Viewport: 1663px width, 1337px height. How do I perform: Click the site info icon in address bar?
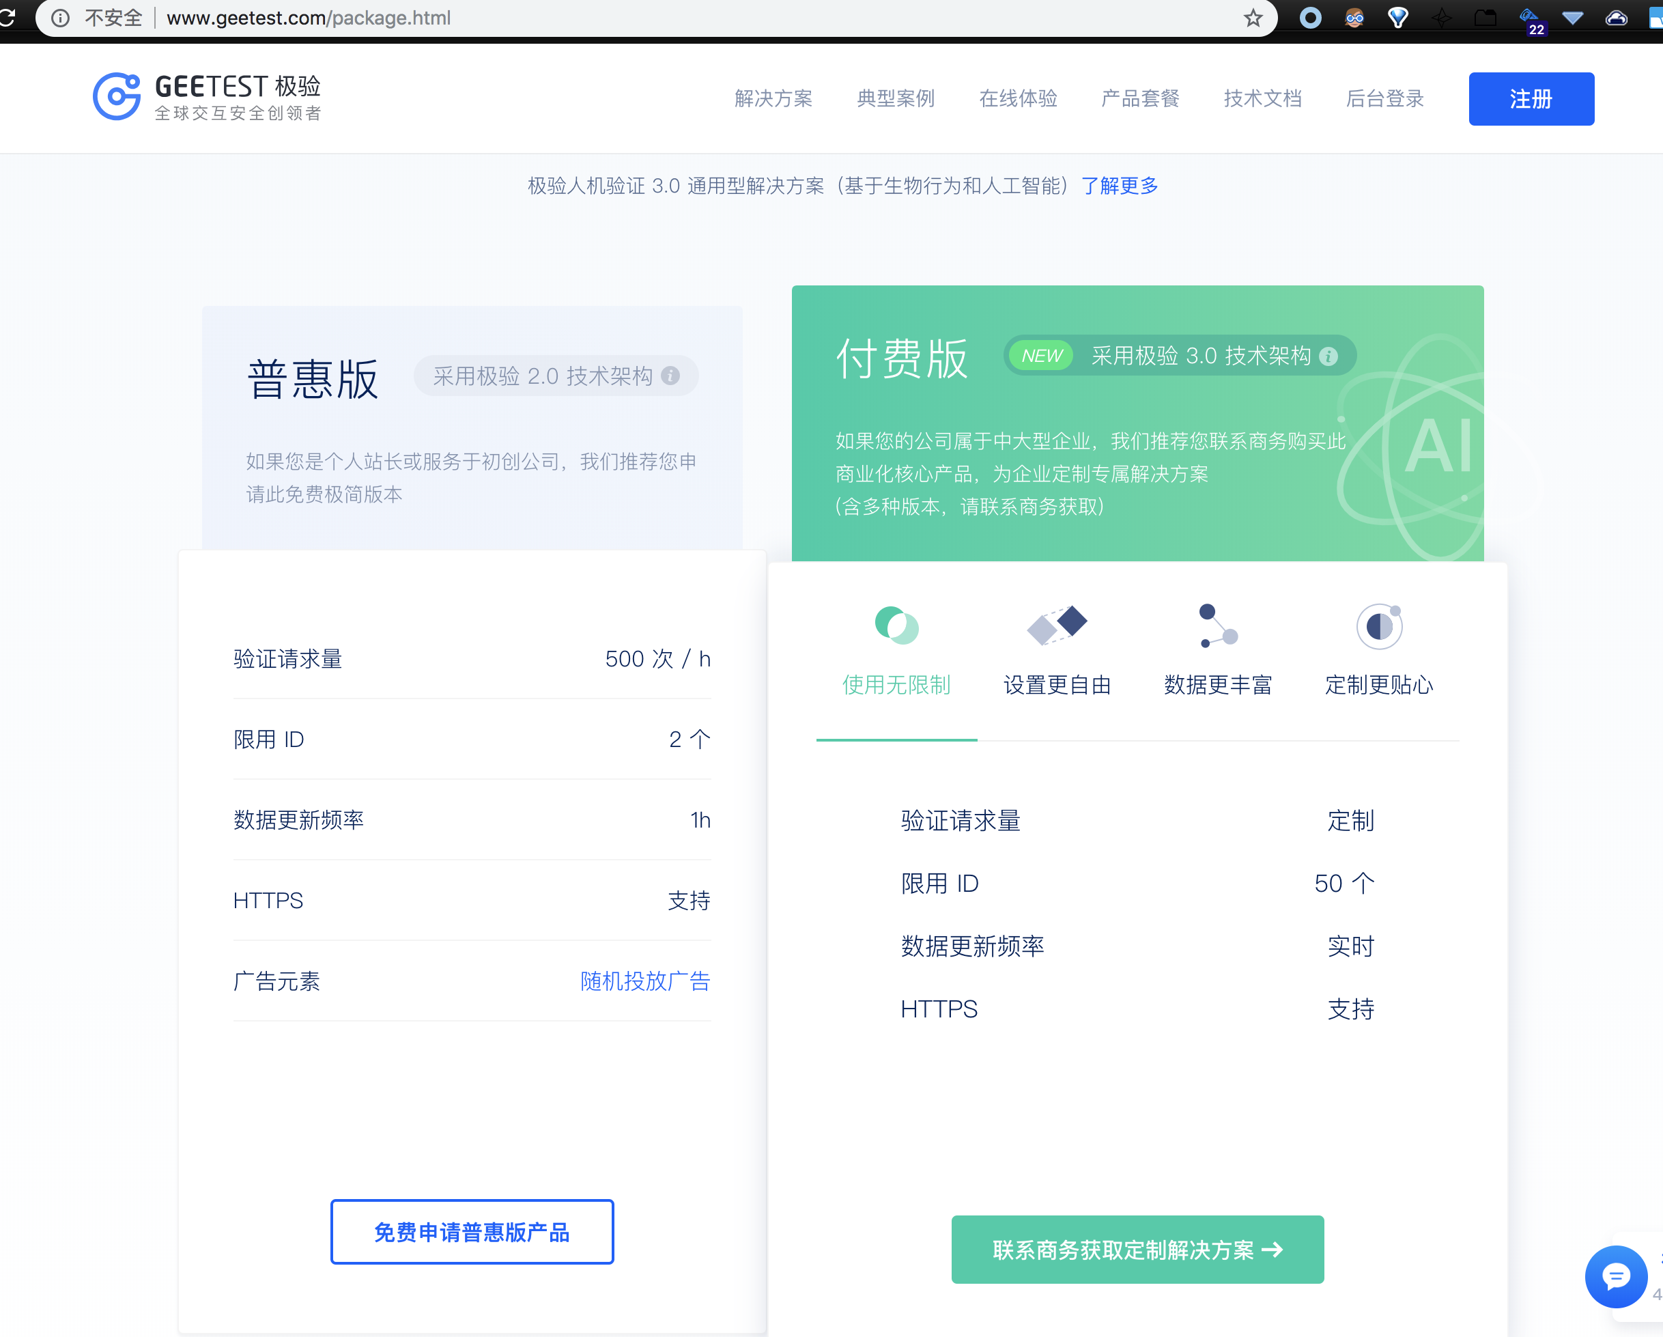[60, 18]
